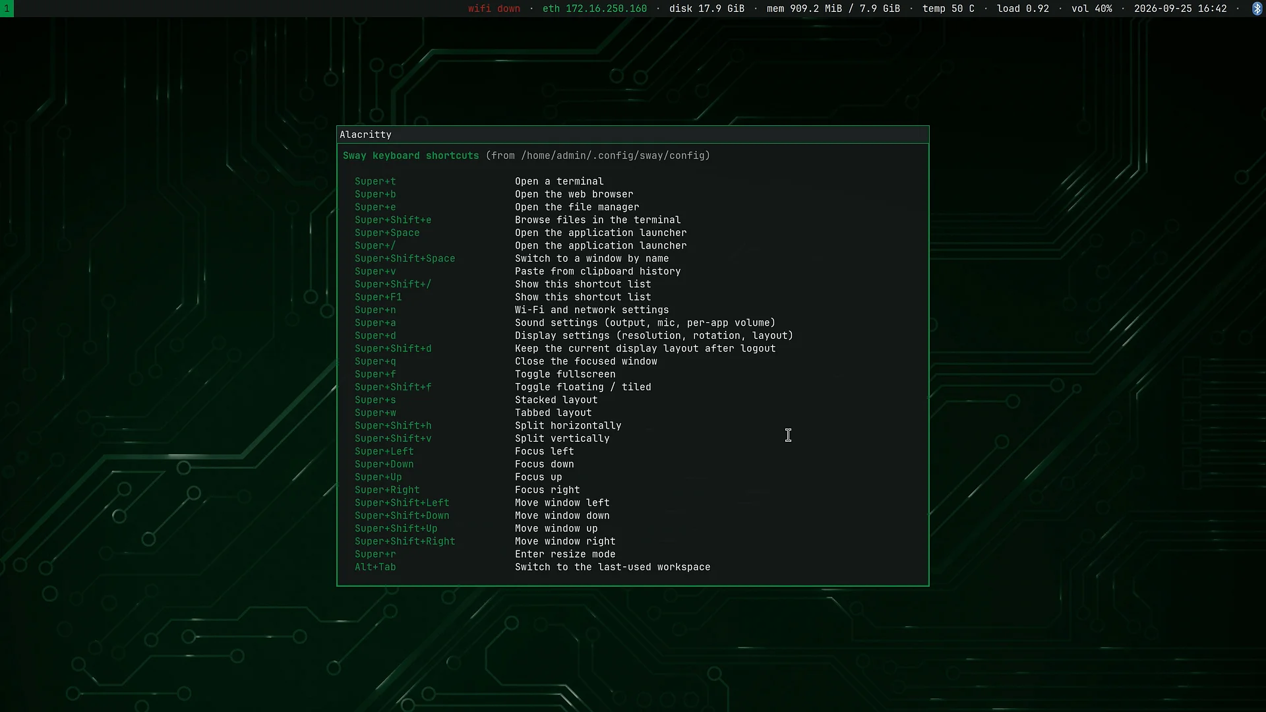The width and height of the screenshot is (1266, 712).
Task: Click the 'Display settings' description line
Action: pos(654,336)
